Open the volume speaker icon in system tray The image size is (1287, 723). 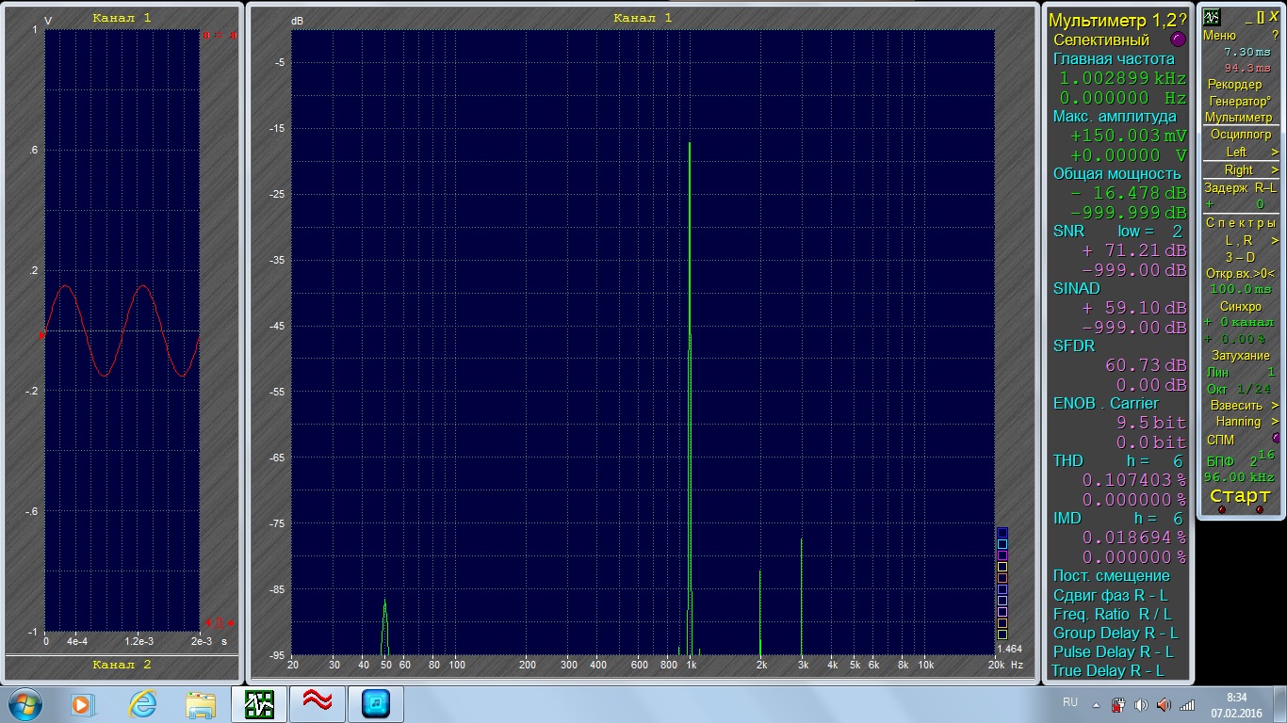[x=1142, y=704]
